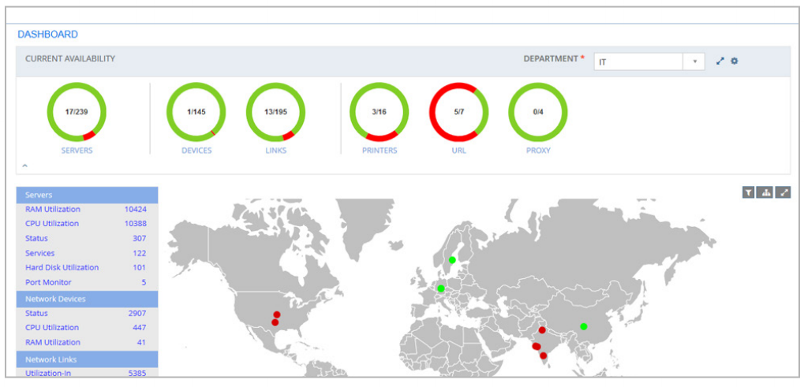Open the map hierarchy view icon

(765, 192)
